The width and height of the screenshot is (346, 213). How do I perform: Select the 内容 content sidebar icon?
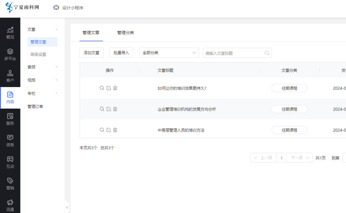click(10, 98)
